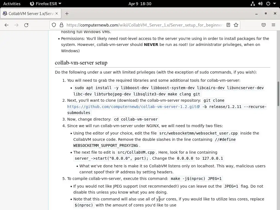Open the clock showing Apr 9 18:30
Image resolution: width=280 pixels, height=210 pixels.
(x=140, y=4)
